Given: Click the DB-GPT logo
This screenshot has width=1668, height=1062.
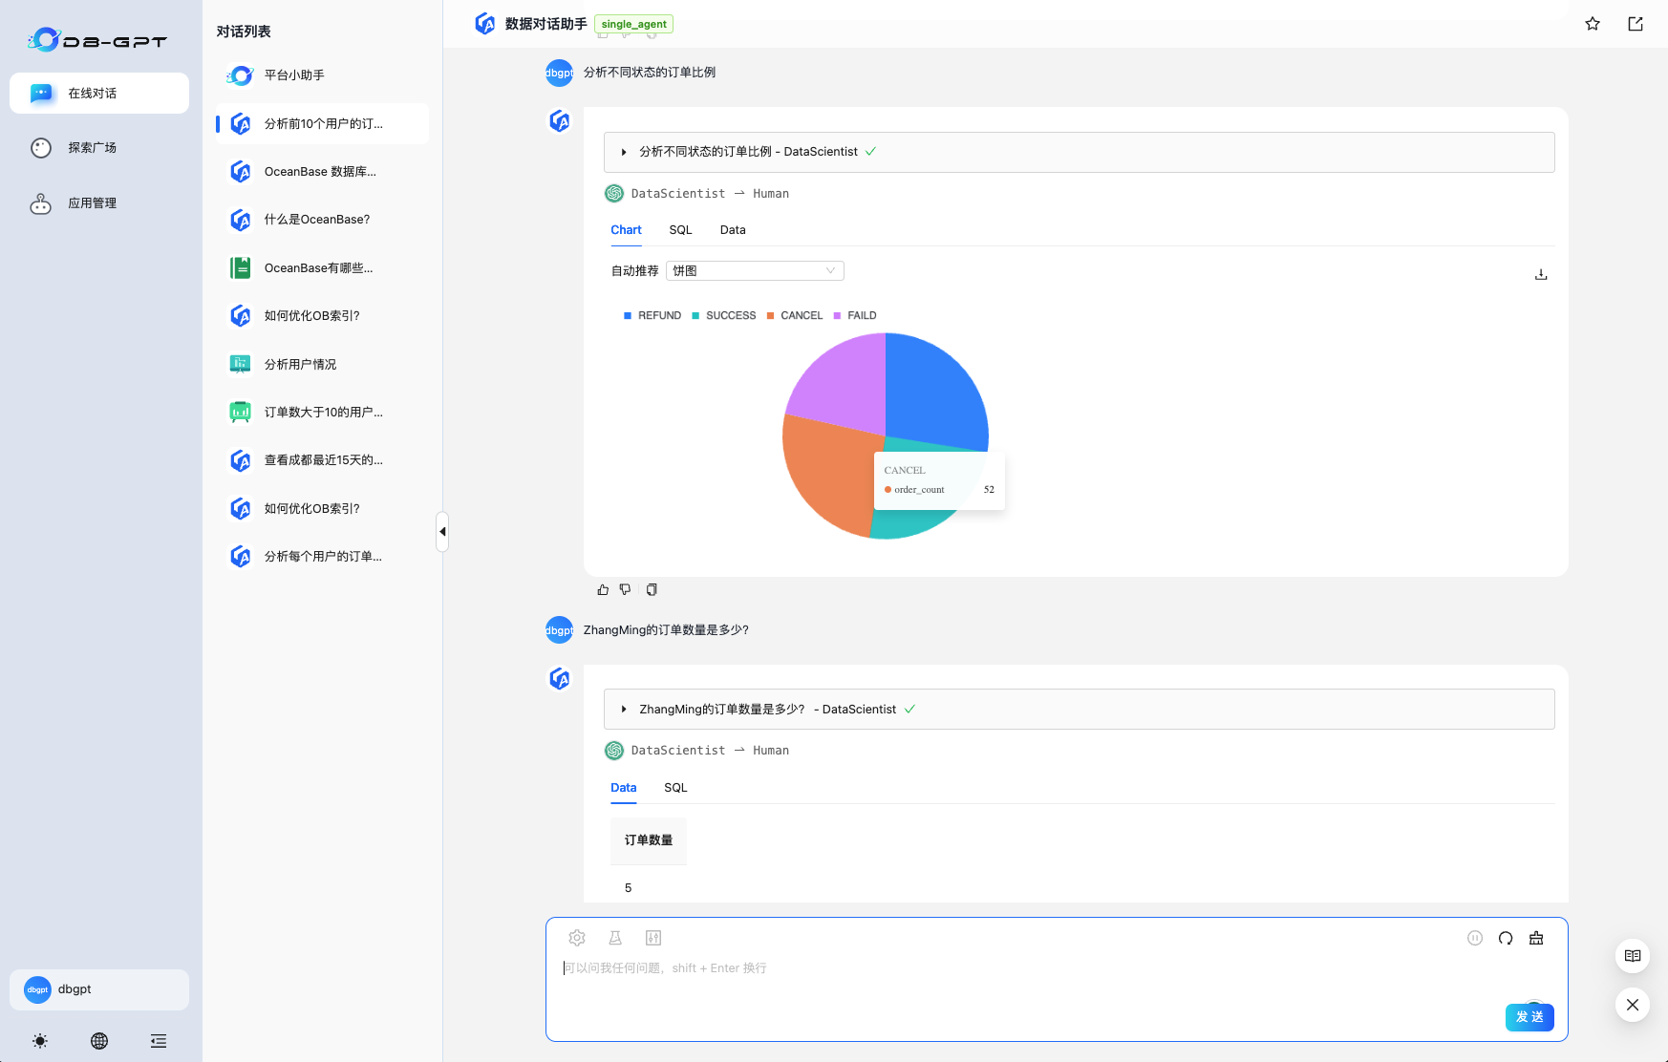Looking at the screenshot, I should [x=97, y=40].
